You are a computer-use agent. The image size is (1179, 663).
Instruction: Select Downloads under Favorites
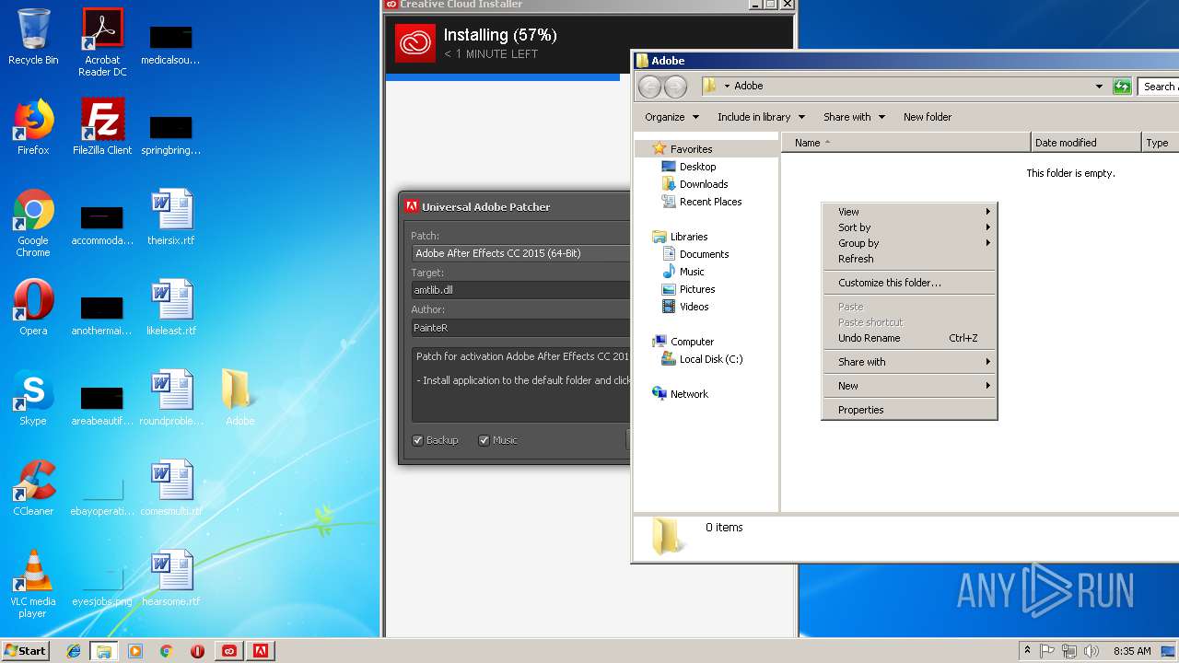[x=704, y=184]
